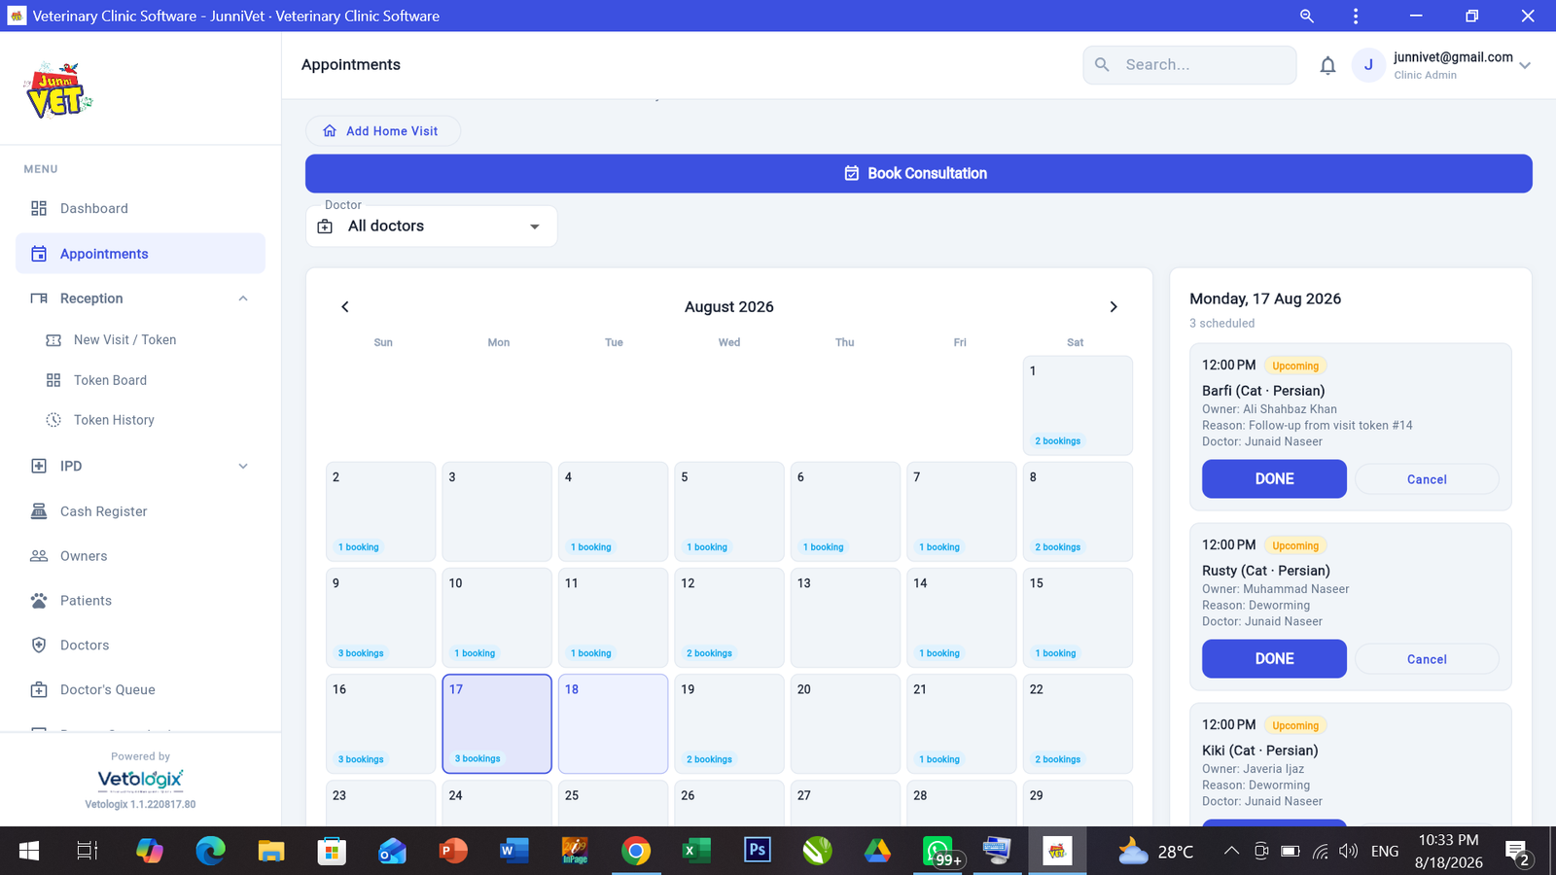
Task: Click the Vetologix logo in the sidebar footer
Action: 140,781
